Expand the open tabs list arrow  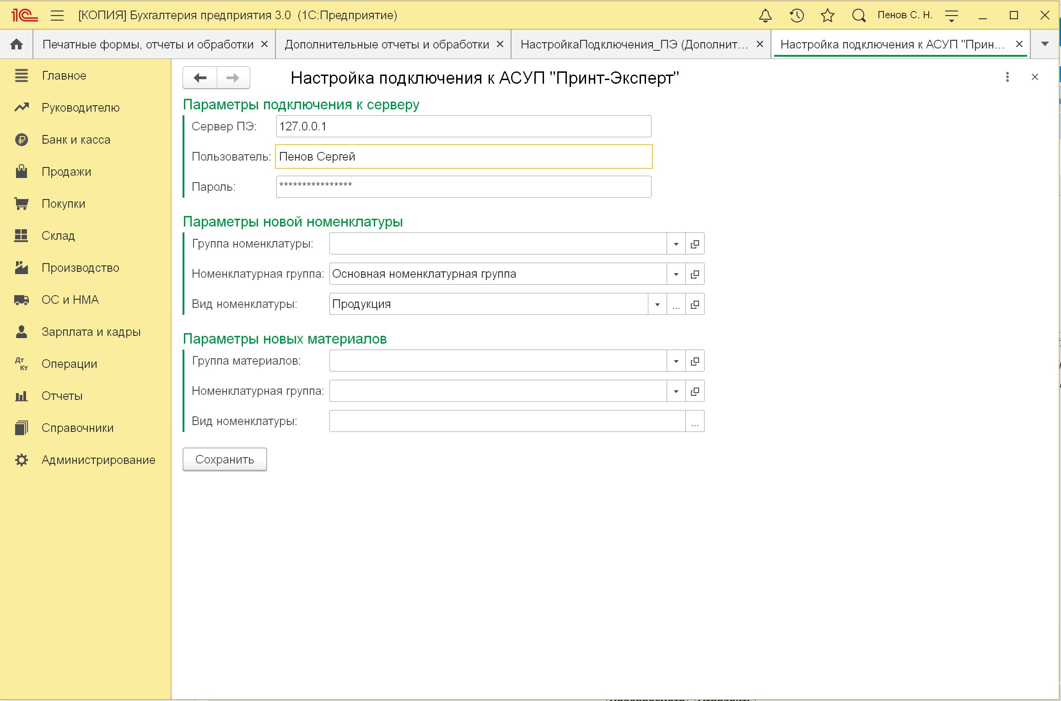tap(1045, 44)
